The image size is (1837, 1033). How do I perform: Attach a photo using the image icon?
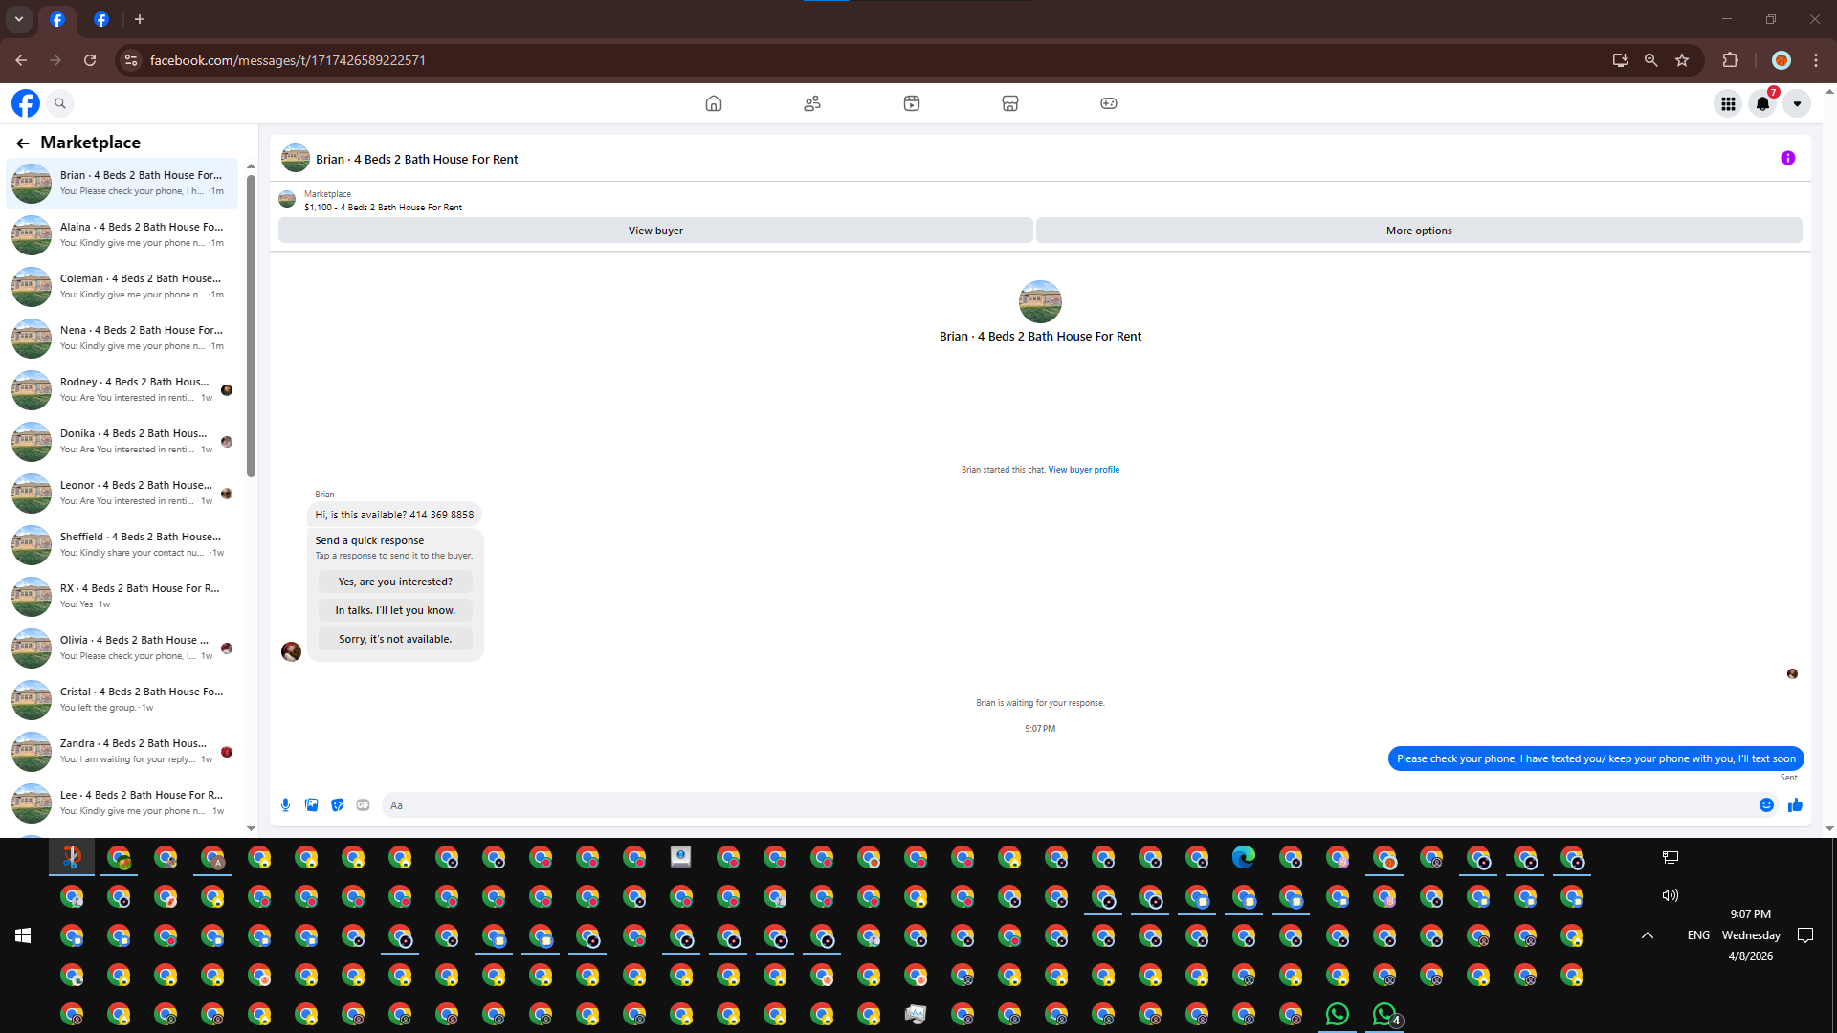click(311, 805)
